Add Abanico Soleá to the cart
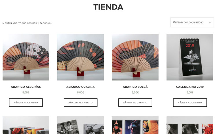The image size is (217, 134). (135, 103)
